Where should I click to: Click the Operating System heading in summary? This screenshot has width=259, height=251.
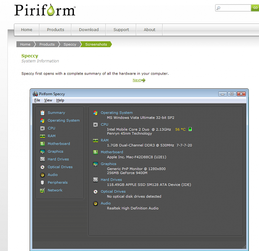[x=117, y=113]
